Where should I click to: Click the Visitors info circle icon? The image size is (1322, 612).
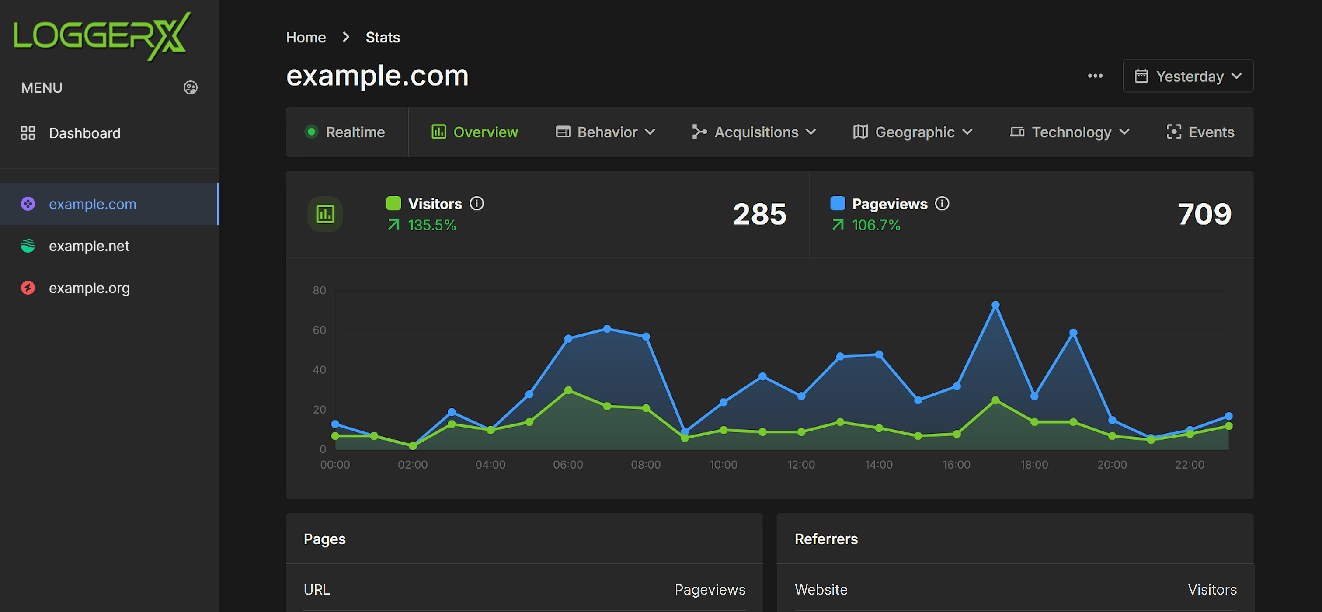point(477,204)
